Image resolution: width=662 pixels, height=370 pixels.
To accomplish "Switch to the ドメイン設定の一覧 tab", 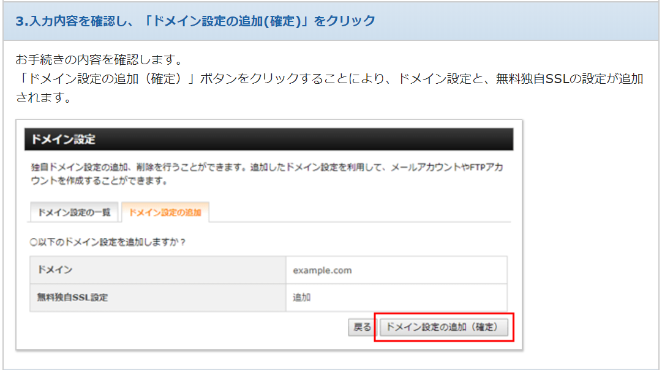I will pyautogui.click(x=74, y=212).
